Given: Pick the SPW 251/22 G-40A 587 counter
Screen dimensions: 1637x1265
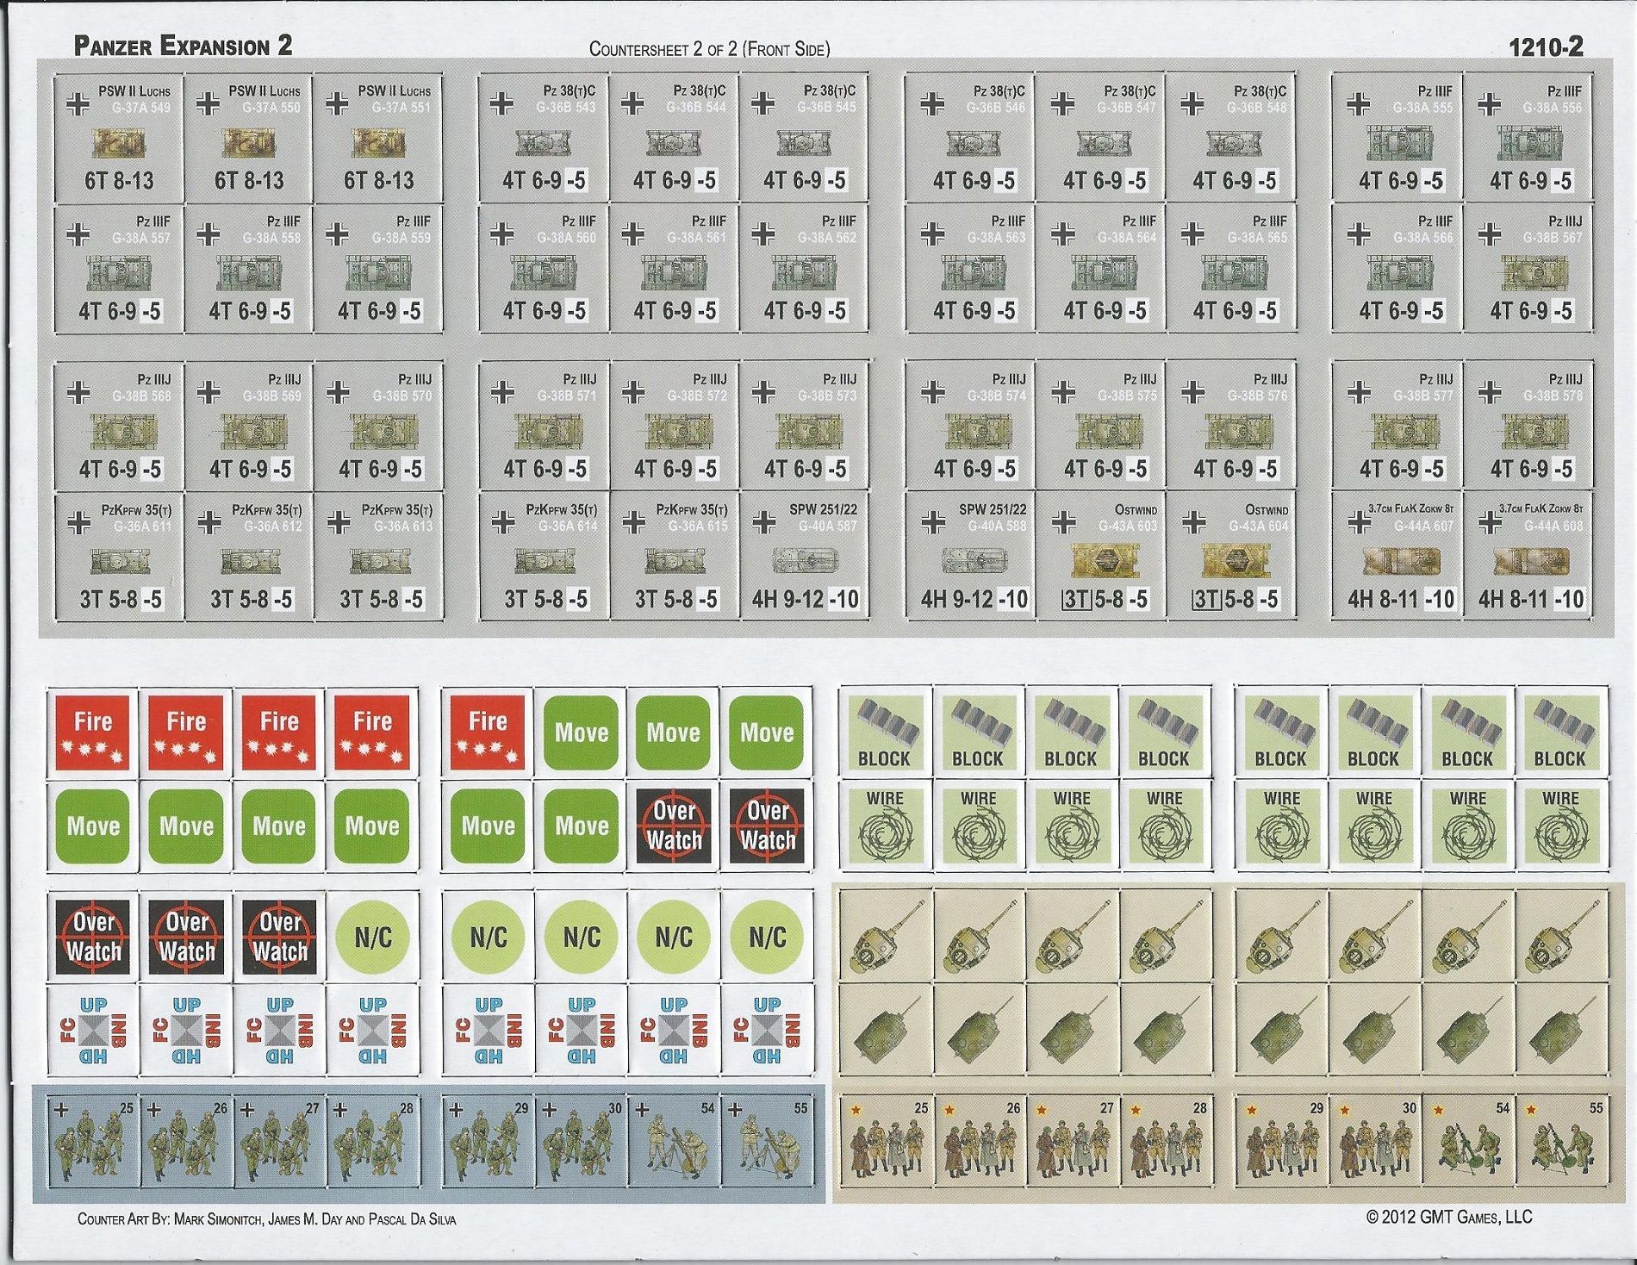Looking at the screenshot, I should pos(805,557).
